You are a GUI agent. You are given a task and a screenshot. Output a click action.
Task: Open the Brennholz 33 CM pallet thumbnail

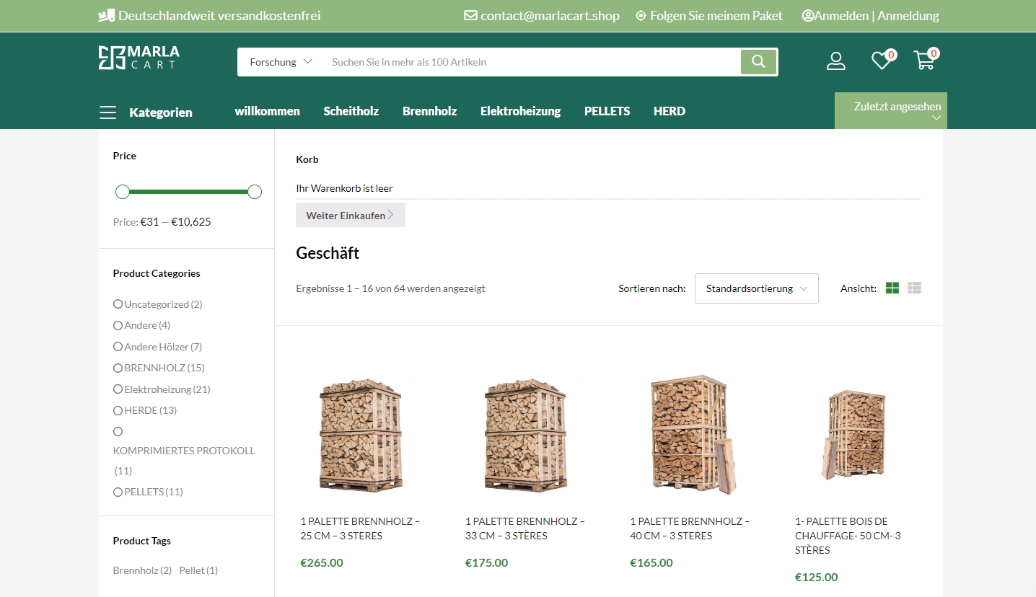click(526, 435)
